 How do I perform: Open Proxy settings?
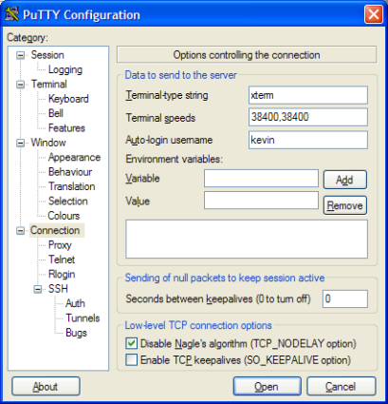point(60,245)
